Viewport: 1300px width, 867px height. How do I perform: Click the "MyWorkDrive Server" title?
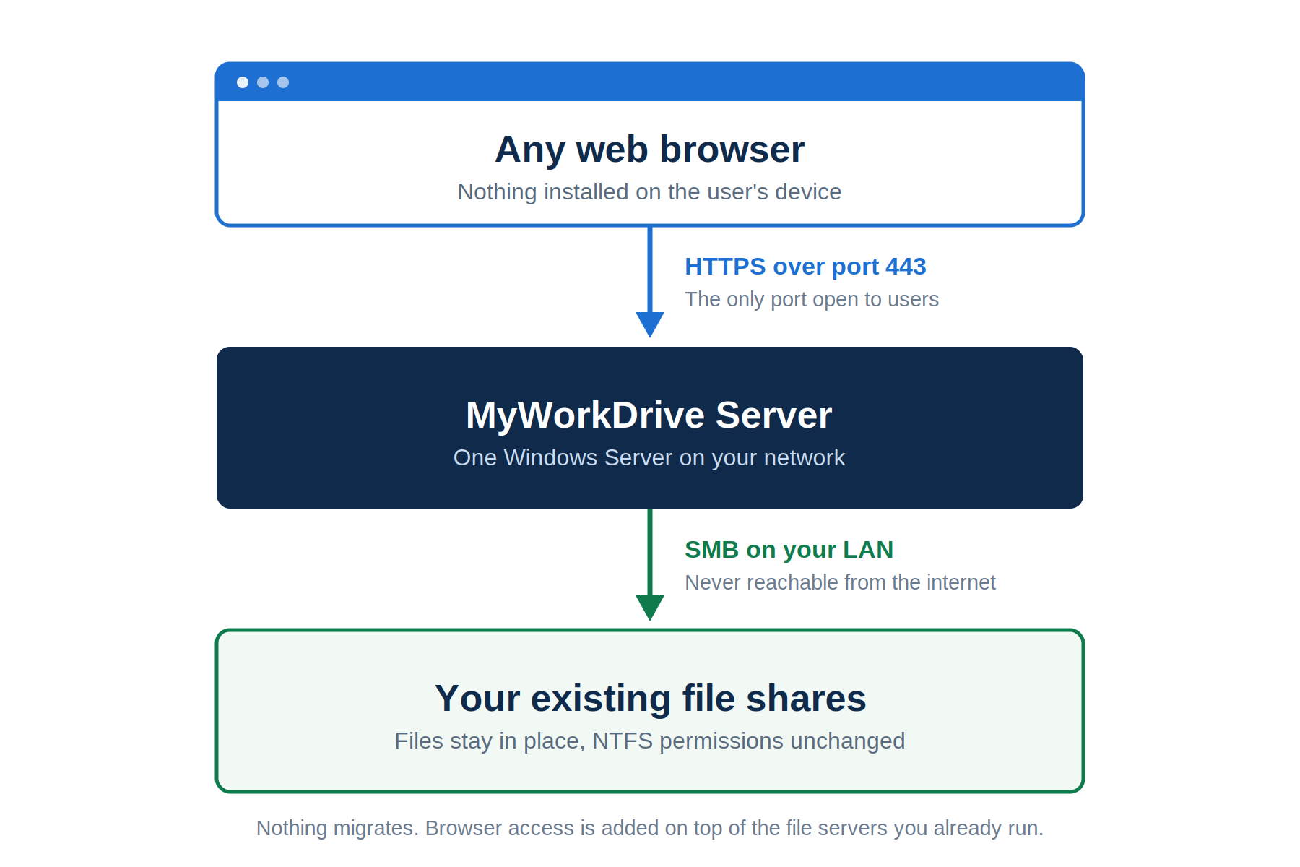(649, 415)
